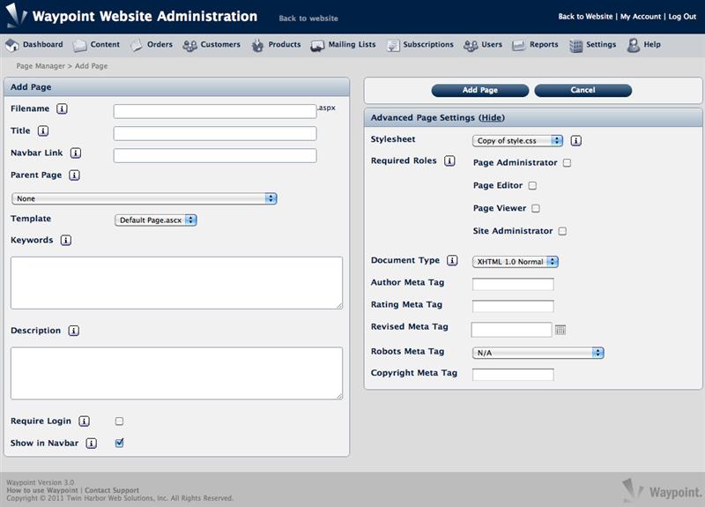This screenshot has height=507, width=705.
Task: Show info for Document Type setting
Action: click(452, 260)
